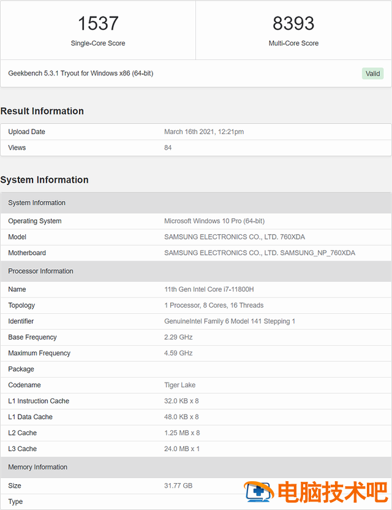Click the Processor Information section header
392x510 pixels.
(195, 272)
